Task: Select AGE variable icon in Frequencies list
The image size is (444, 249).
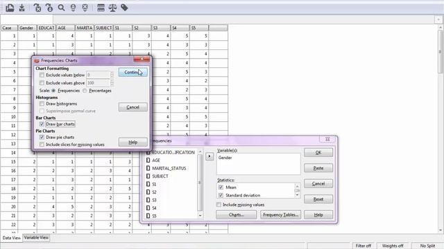Action: [148, 160]
